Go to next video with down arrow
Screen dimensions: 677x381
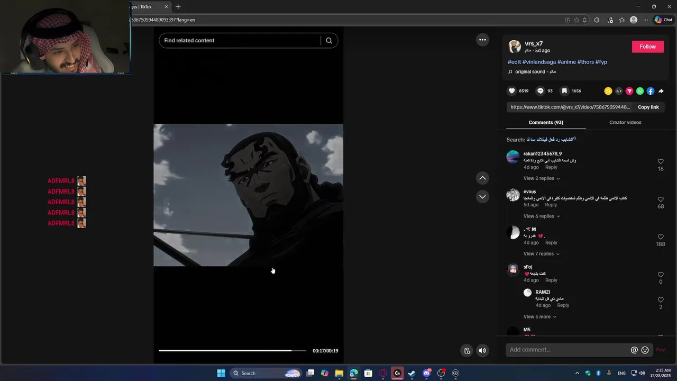pyautogui.click(x=482, y=196)
